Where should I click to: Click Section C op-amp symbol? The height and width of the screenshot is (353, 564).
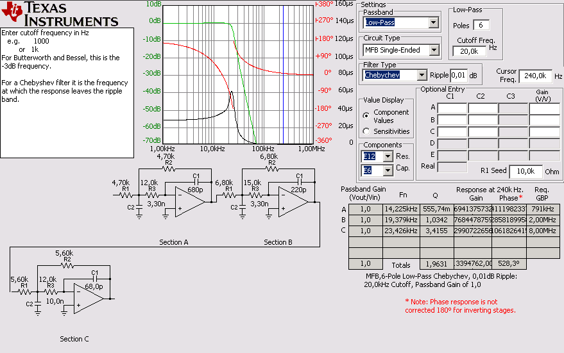pyautogui.click(x=88, y=299)
